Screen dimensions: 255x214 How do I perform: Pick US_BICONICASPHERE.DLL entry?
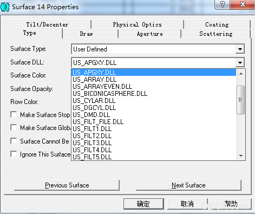click(x=154, y=94)
